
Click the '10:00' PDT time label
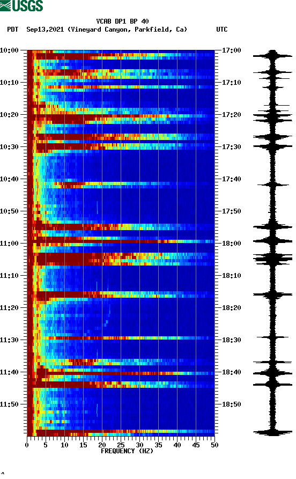pyautogui.click(x=9, y=50)
